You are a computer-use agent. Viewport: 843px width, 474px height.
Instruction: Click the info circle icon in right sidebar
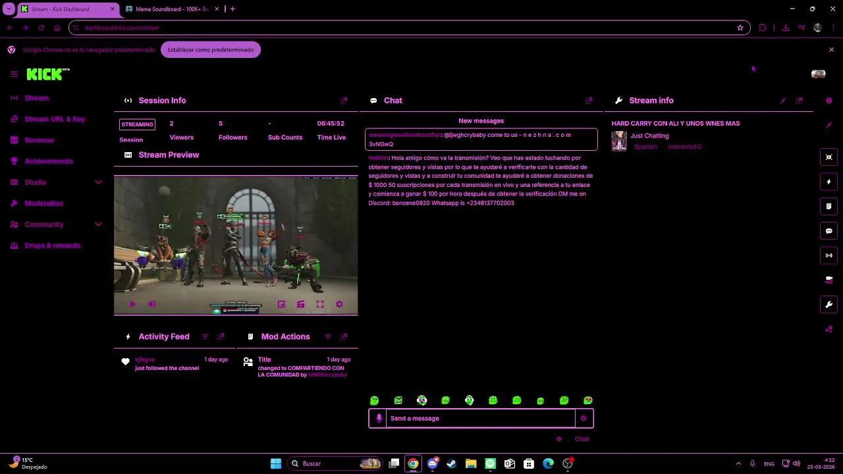tap(829, 101)
